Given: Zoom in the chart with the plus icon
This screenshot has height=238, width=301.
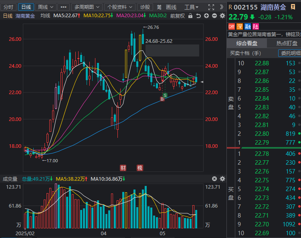Looking at the screenshot, I should [x=206, y=16].
